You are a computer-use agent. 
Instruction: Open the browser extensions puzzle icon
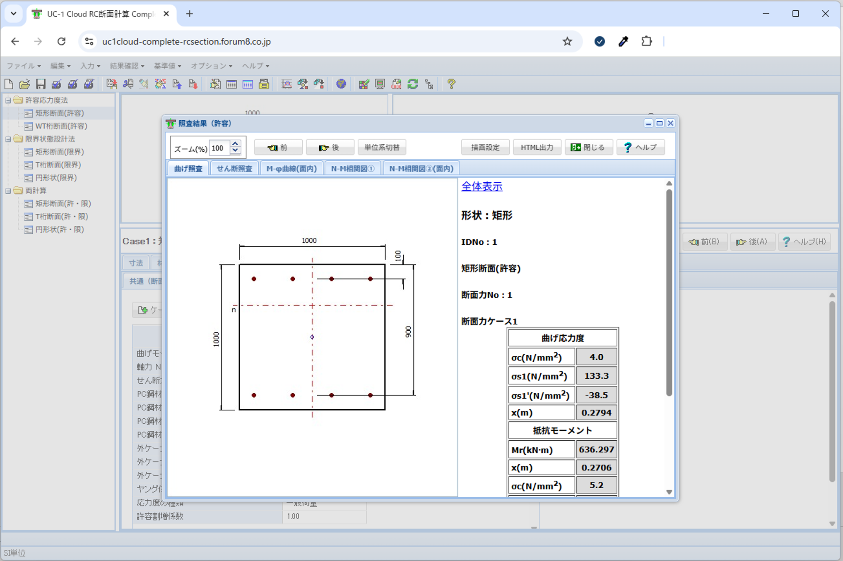point(646,41)
